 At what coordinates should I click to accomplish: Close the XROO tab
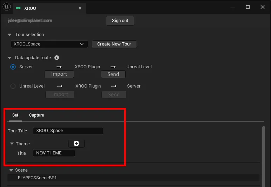pyautogui.click(x=80, y=8)
